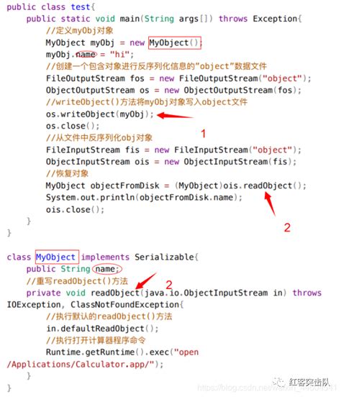341x397 pixels.
Task: Click the test class name
Action: (x=81, y=7)
